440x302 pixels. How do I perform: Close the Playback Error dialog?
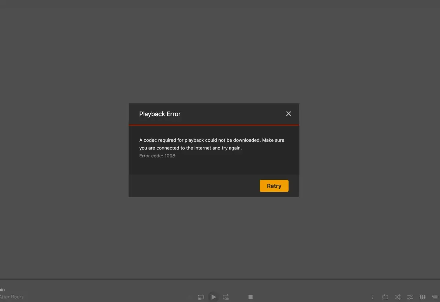[288, 114]
